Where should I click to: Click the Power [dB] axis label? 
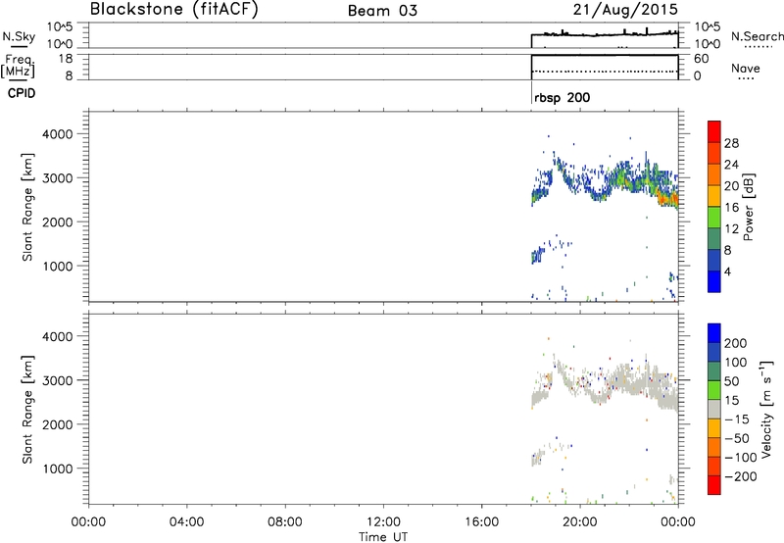point(748,207)
